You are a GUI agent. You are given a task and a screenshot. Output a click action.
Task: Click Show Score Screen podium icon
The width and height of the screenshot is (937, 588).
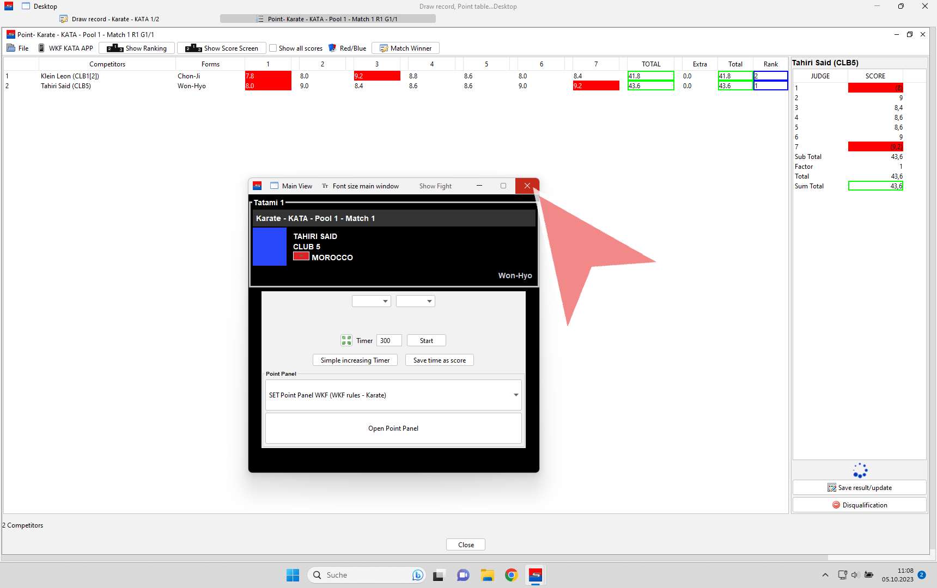click(x=193, y=48)
